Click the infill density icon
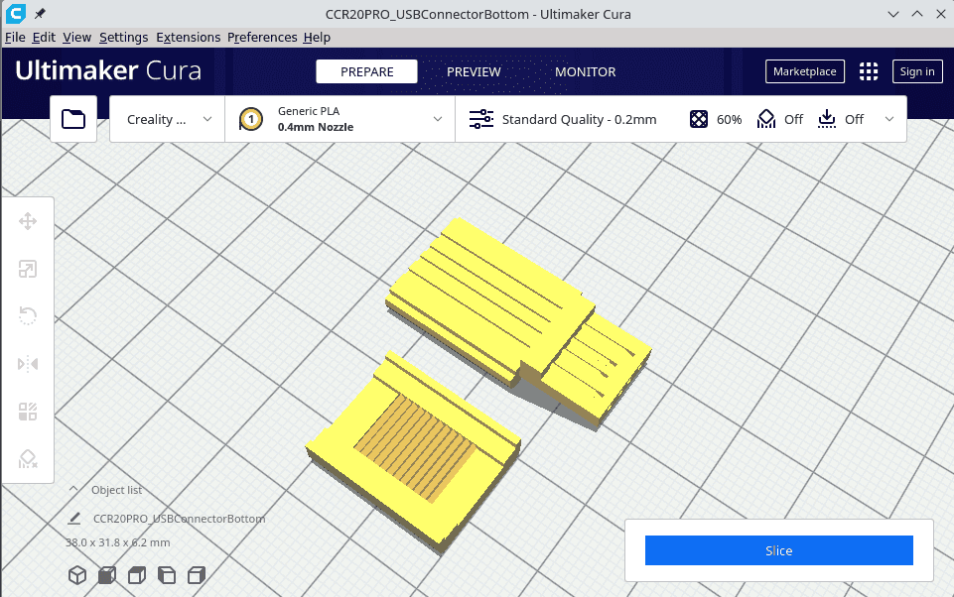954x597 pixels. (699, 119)
